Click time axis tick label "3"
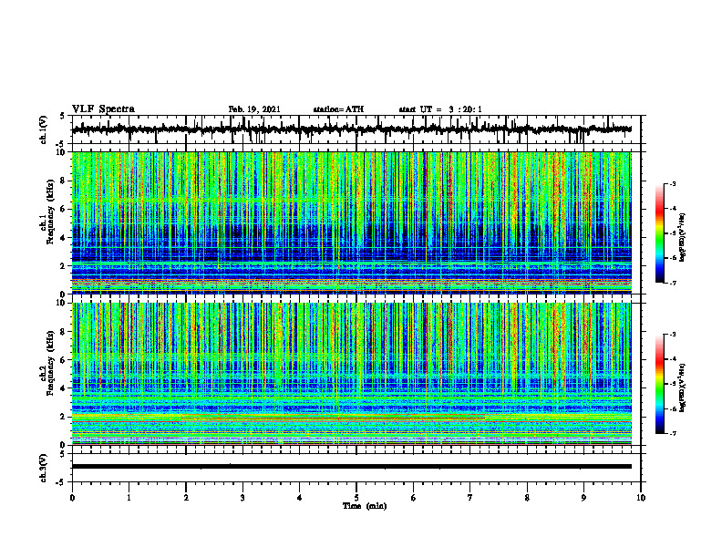The width and height of the screenshot is (722, 558). pyautogui.click(x=242, y=498)
